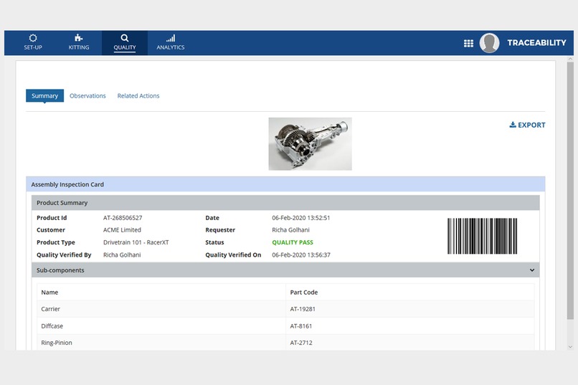
Task: Collapse the Sub-components section chevron
Action: coord(532,270)
